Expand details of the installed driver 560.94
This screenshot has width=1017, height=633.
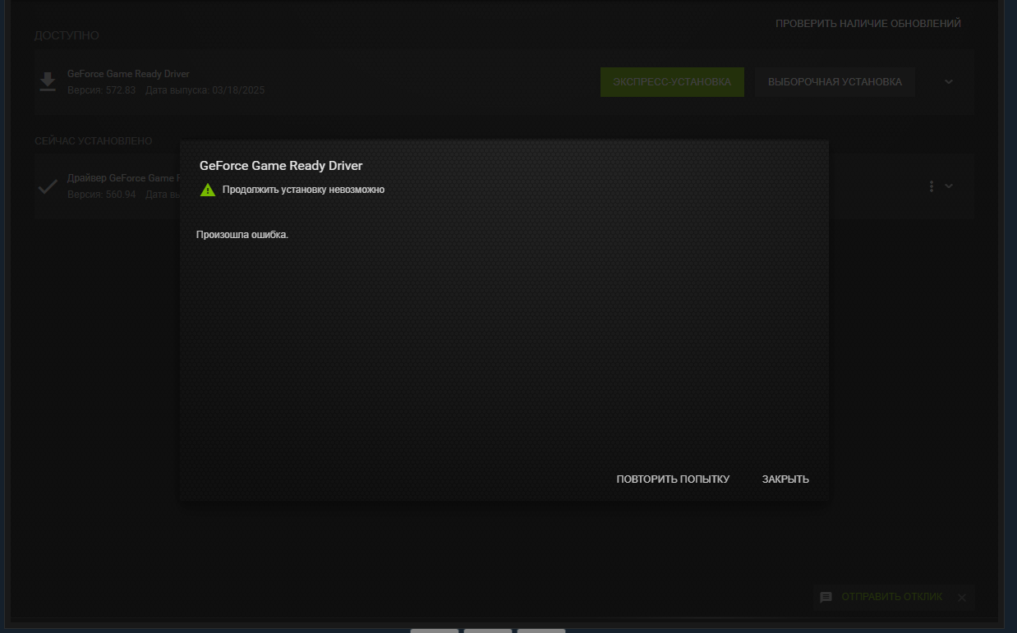tap(949, 186)
